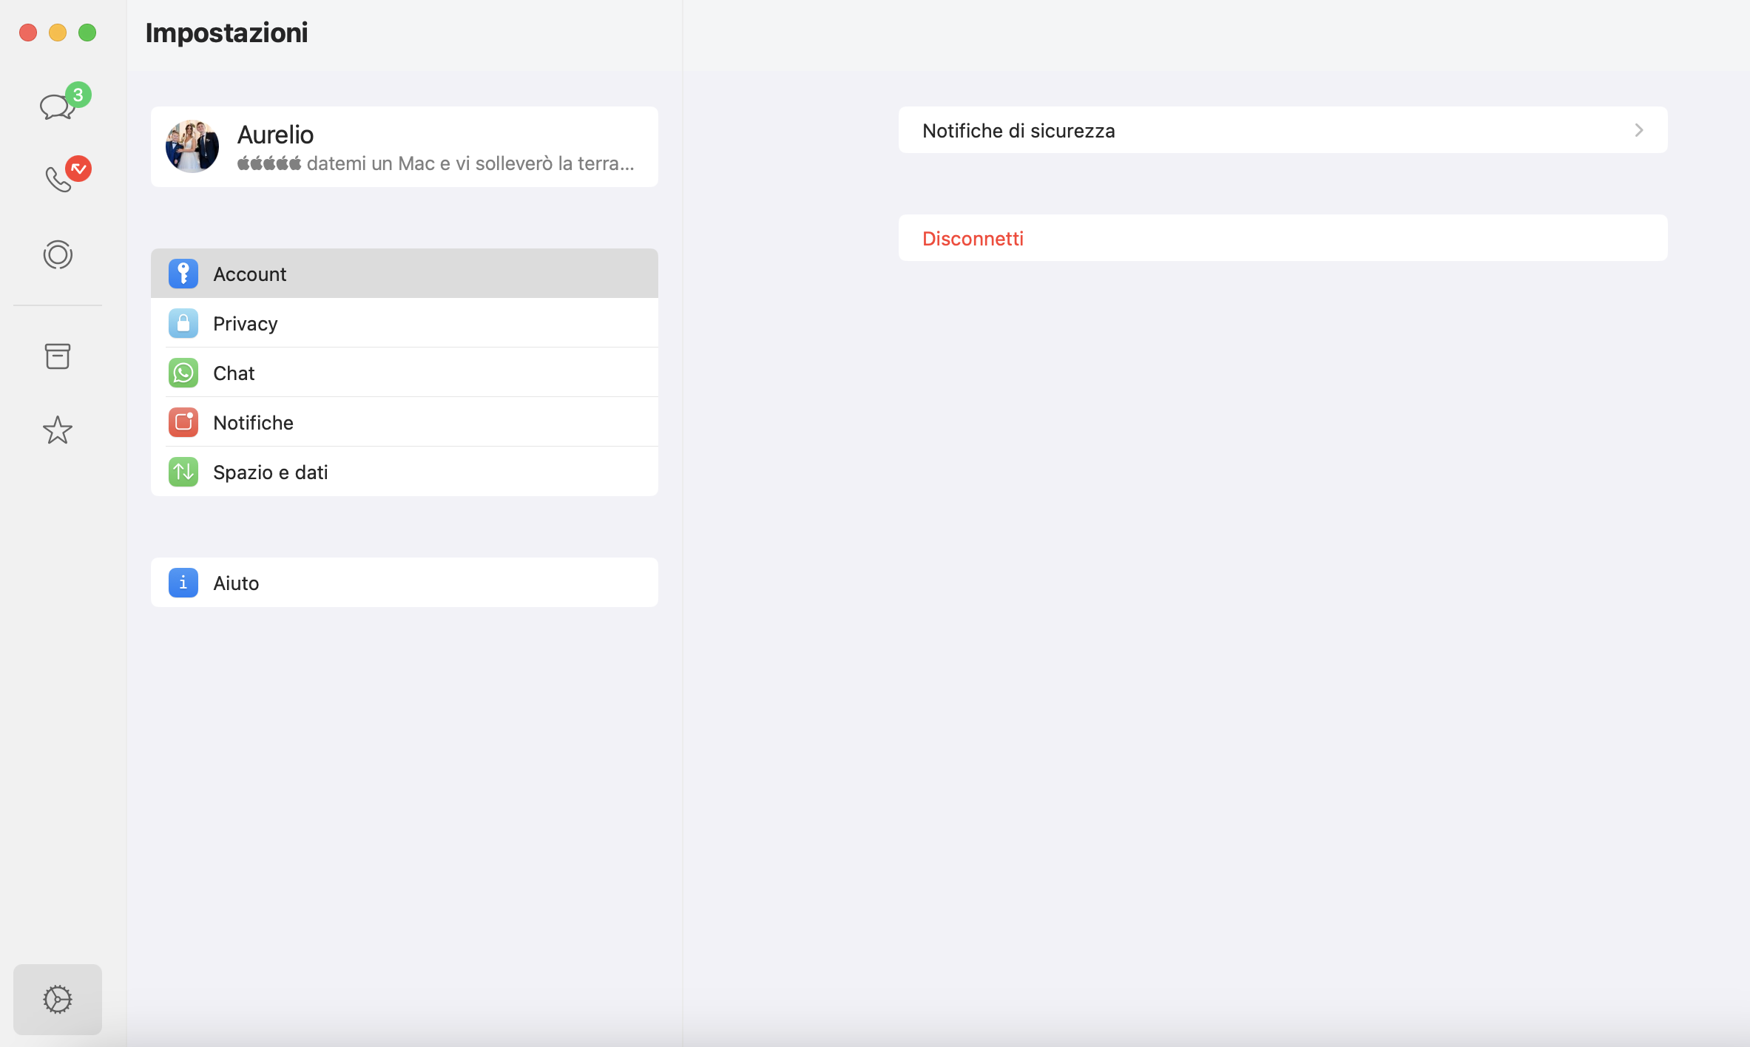Expand Notifiche di sicurezza chevron
This screenshot has height=1047, width=1750.
pyautogui.click(x=1638, y=130)
